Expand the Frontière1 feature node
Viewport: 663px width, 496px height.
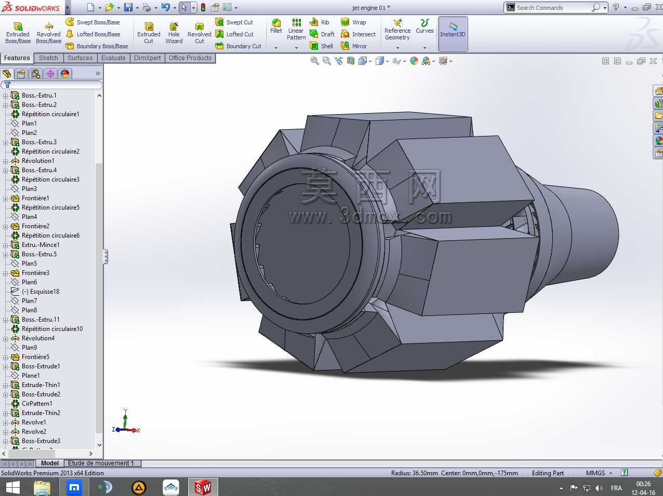(6, 198)
